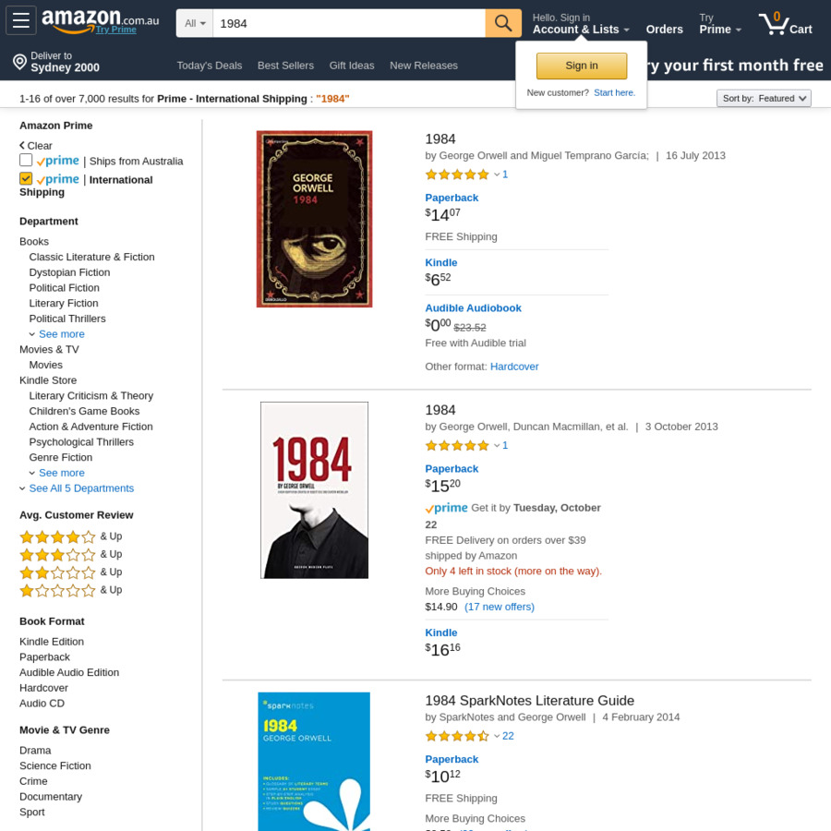Uncheck Prime International Shipping checkbox

[x=26, y=179]
